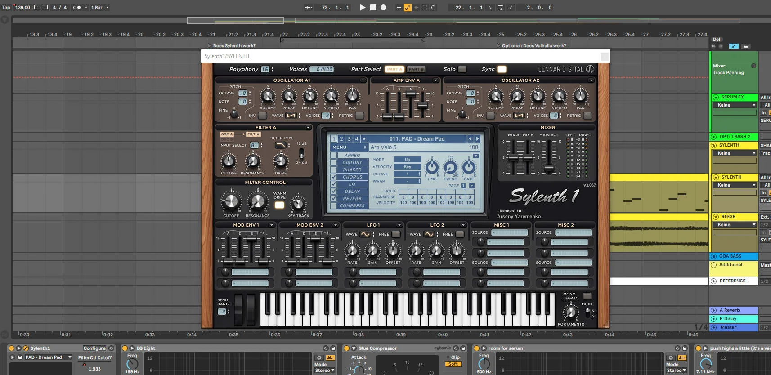Image resolution: width=771 pixels, height=375 pixels.
Task: Open the Oscillator A1 dropdown arrow
Action: (x=363, y=80)
